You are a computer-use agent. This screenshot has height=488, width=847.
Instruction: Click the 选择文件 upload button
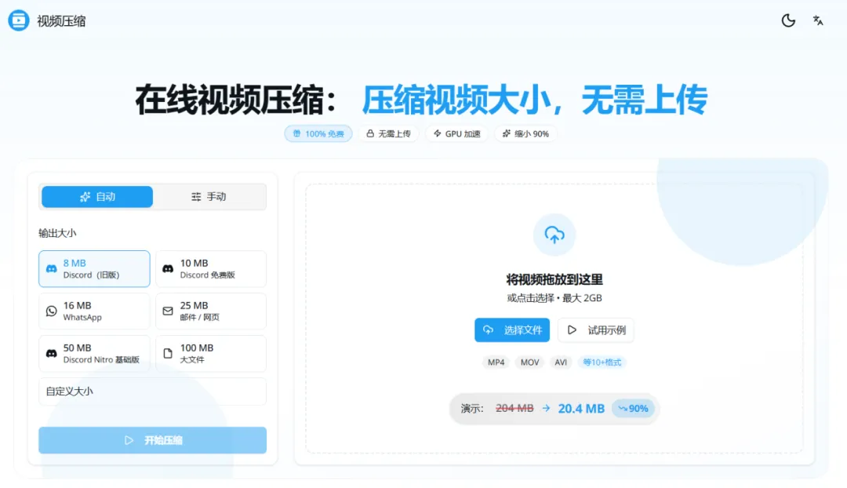512,330
